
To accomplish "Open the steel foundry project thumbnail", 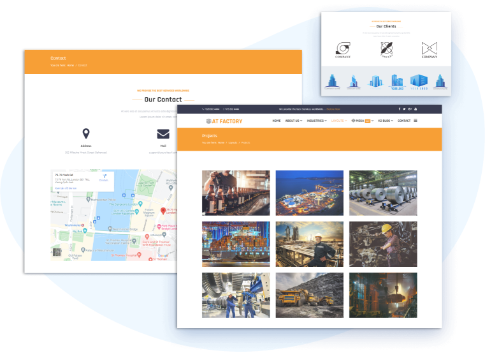I will pos(383,295).
